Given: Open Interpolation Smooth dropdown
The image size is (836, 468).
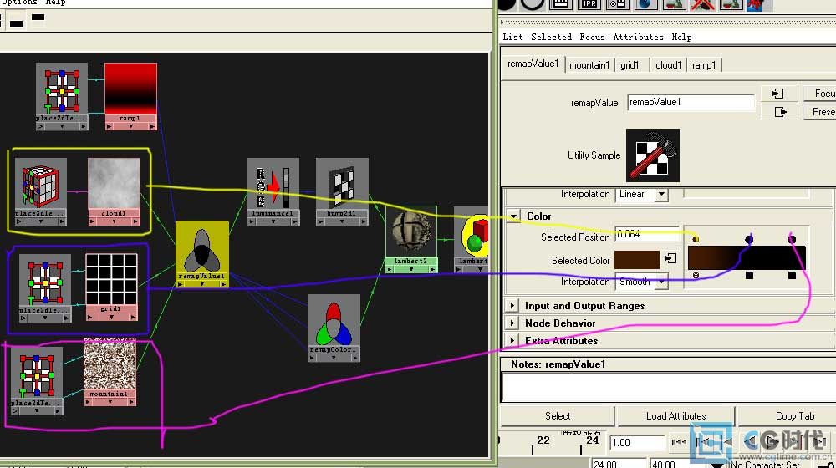Looking at the screenshot, I should [661, 282].
